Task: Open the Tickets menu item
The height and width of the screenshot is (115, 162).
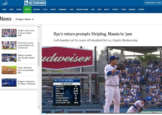Action: pos(27,9)
